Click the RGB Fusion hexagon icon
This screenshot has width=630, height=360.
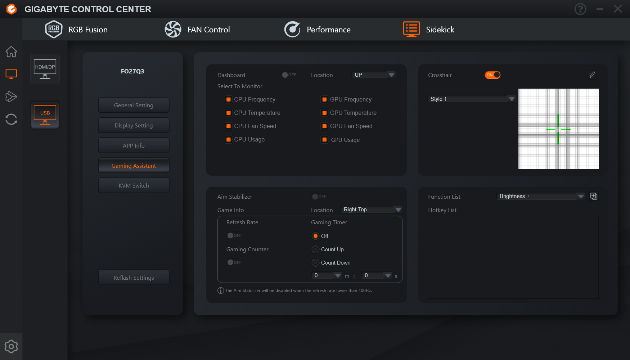click(x=54, y=29)
